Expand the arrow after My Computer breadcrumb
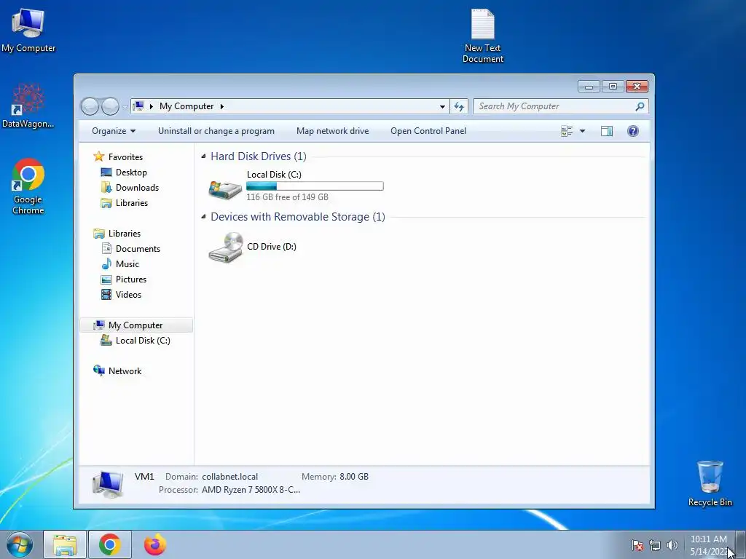The image size is (746, 559). click(x=221, y=106)
